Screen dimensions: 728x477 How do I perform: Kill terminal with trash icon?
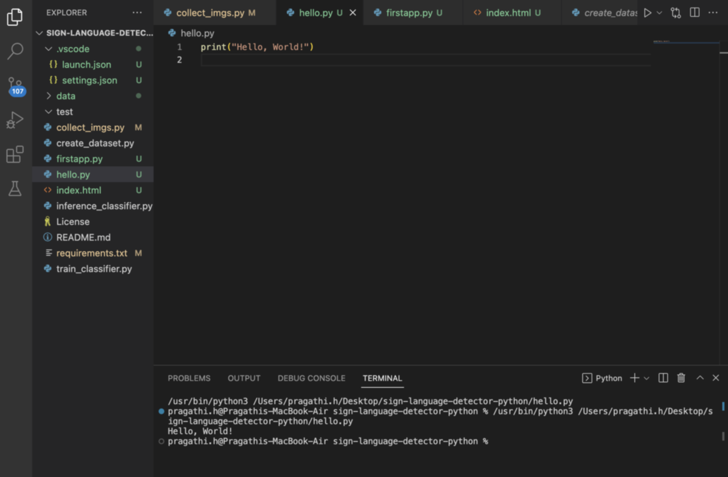coord(681,378)
